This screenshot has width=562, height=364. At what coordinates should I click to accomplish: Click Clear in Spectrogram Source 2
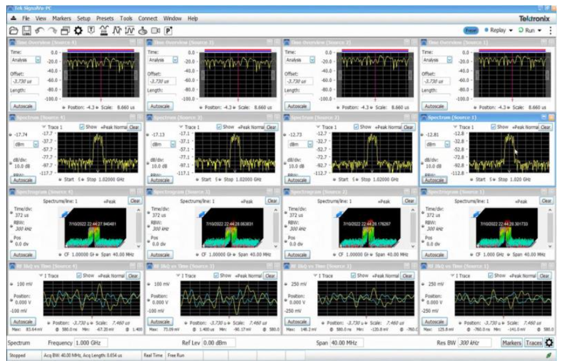click(409, 201)
